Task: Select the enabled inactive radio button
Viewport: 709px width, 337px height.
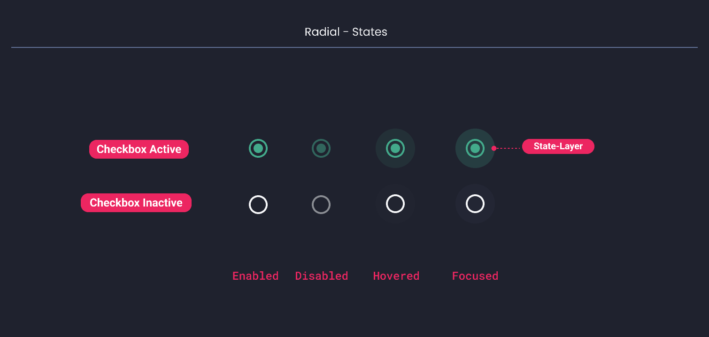Action: (x=258, y=204)
